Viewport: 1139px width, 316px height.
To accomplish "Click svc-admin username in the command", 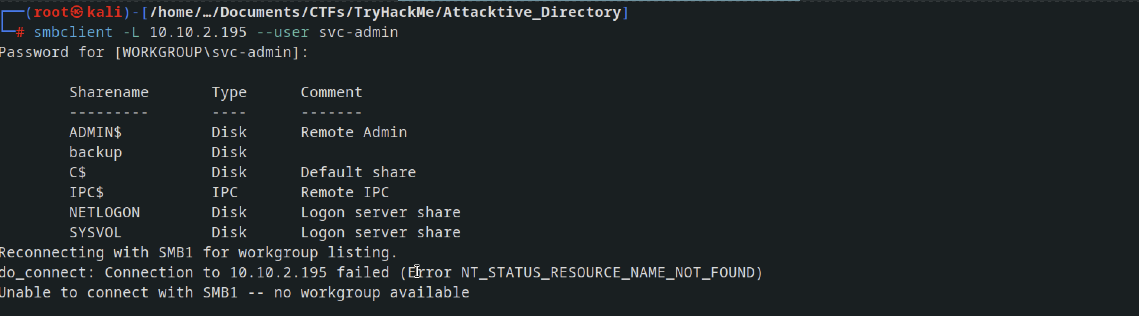I will pyautogui.click(x=359, y=32).
